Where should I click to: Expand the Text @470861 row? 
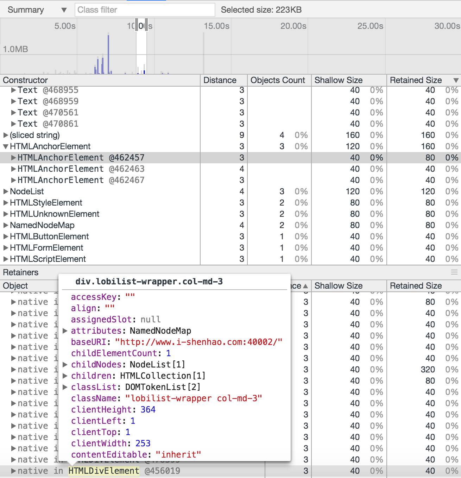13,124
